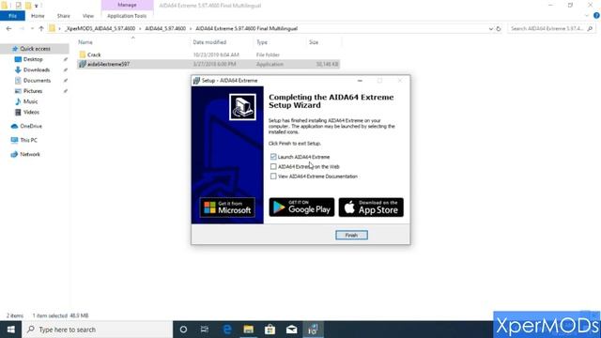Screen dimensions: 601x338
Task: Open Pictures in navigation pane
Action: (x=33, y=91)
